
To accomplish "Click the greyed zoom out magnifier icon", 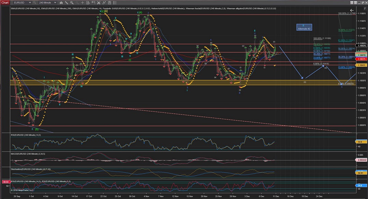I will 77,3.
